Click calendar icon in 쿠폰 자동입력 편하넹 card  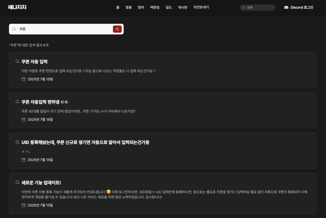[24, 119]
